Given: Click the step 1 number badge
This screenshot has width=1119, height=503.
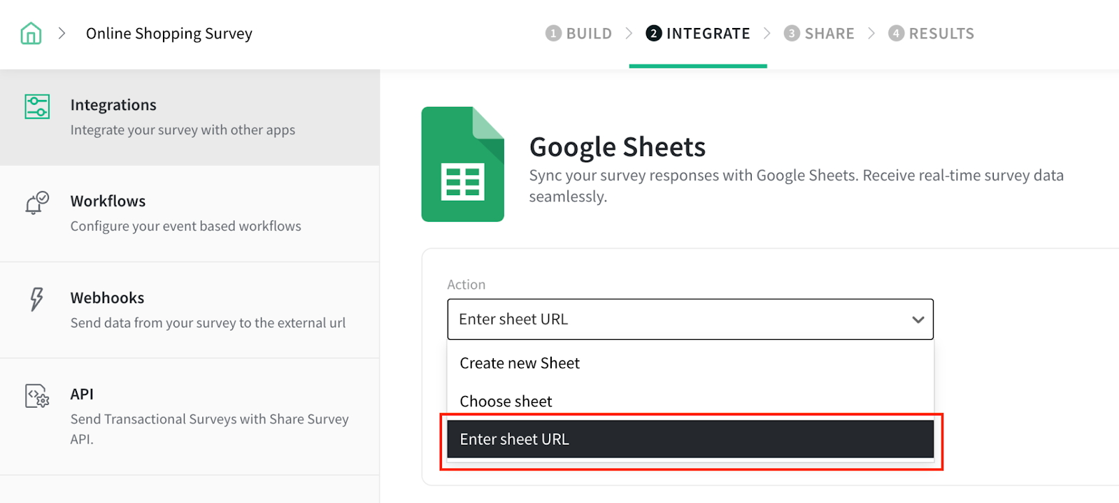Looking at the screenshot, I should (x=553, y=34).
